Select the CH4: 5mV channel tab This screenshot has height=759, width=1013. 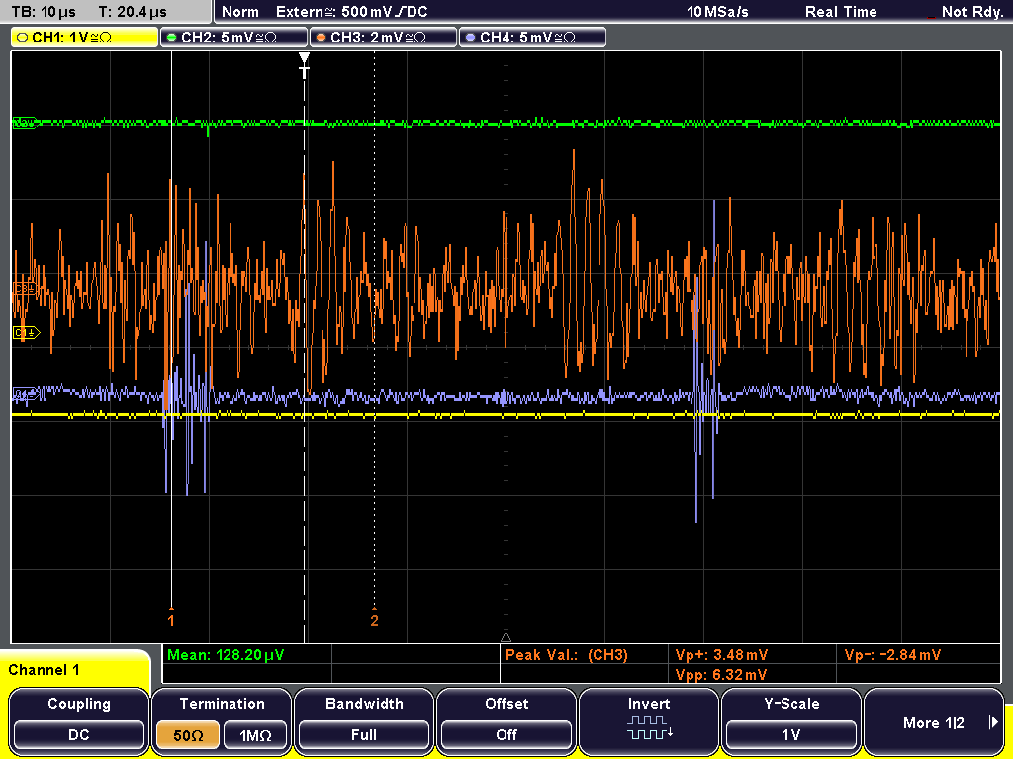532,38
